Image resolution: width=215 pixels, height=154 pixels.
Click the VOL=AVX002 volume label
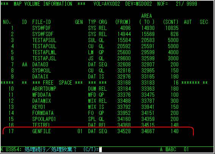tap(107, 4)
